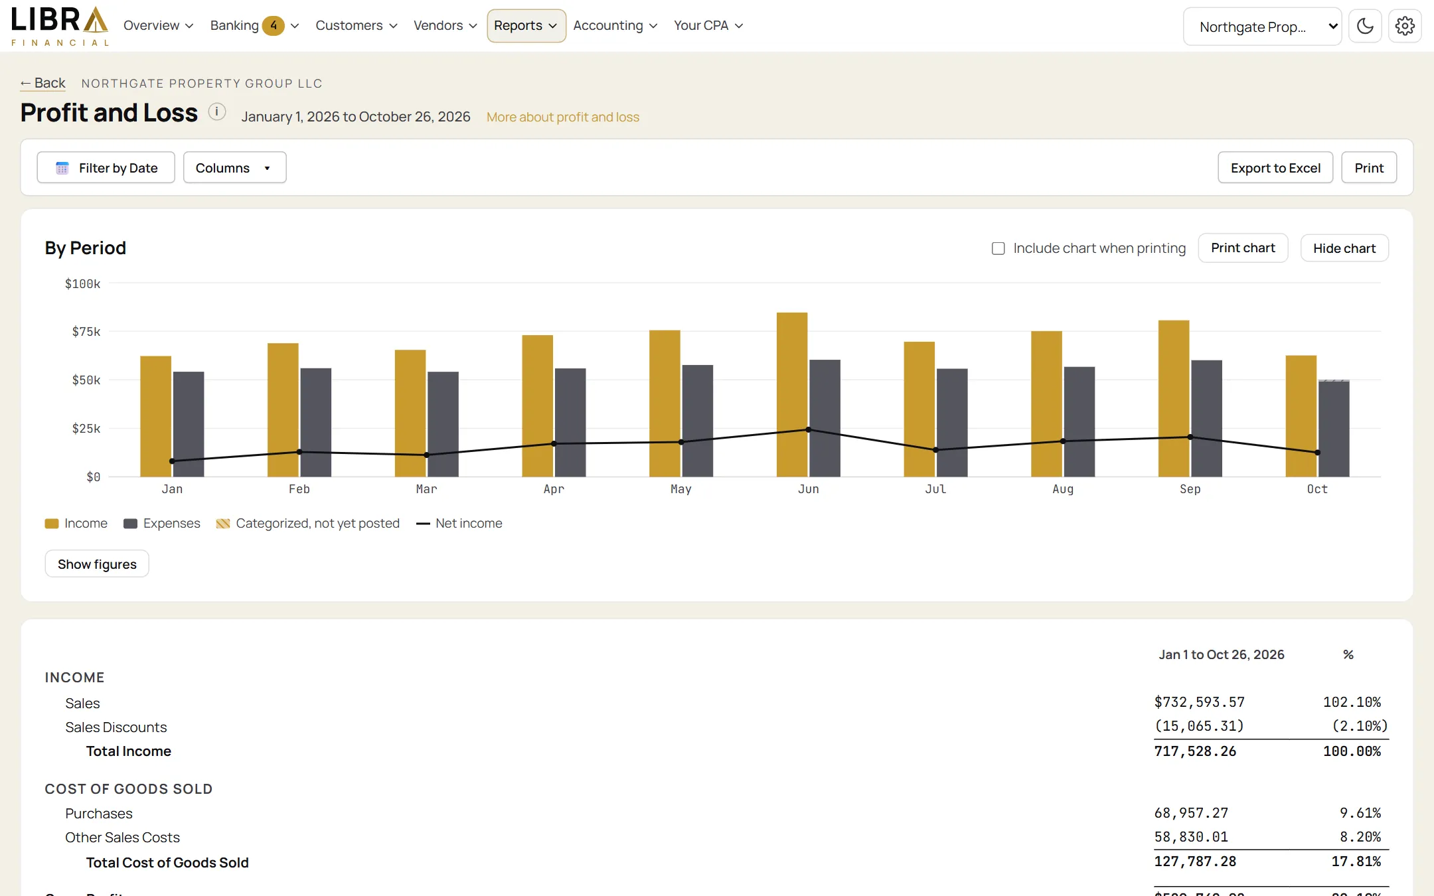
Task: Open the Northgate Prop company selector
Action: 1262,27
